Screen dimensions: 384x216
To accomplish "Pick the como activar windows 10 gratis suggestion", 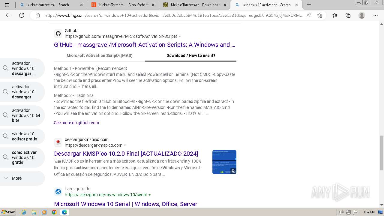I will coord(22,157).
